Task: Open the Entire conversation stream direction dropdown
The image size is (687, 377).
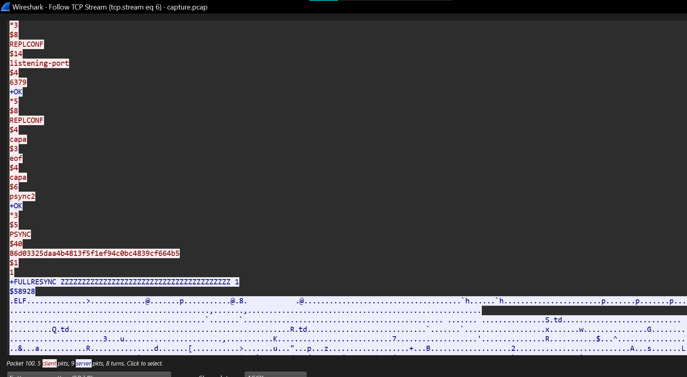Action: point(89,375)
